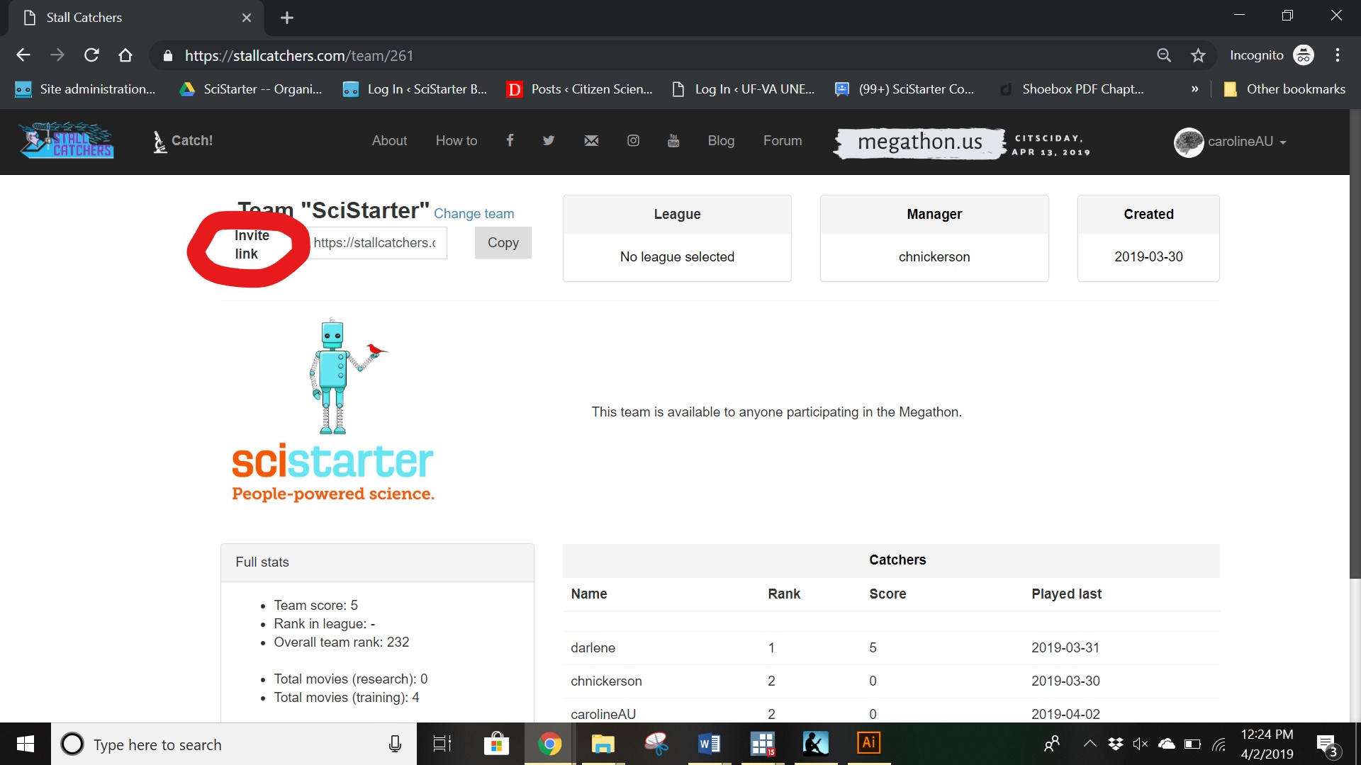Screen dimensions: 1361x765
Task: Click the Overall team rank: 232 entry
Action: [x=342, y=642]
